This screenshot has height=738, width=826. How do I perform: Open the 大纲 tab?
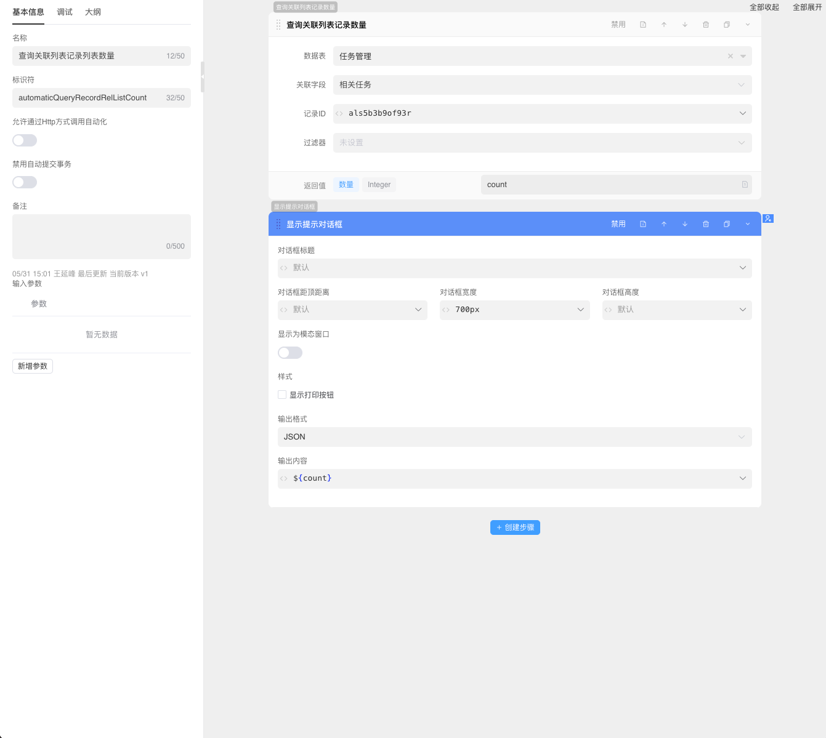pos(93,12)
